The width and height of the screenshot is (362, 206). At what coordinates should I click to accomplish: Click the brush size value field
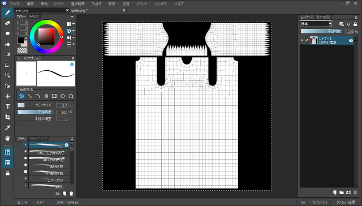click(62, 105)
